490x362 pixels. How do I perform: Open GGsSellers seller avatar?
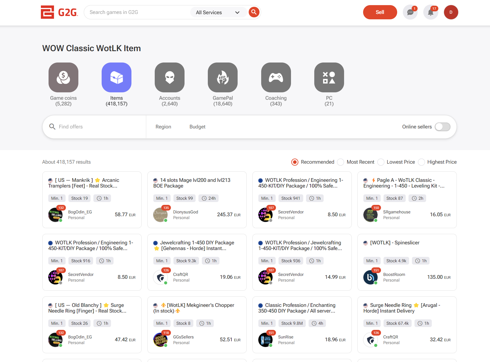tap(160, 340)
